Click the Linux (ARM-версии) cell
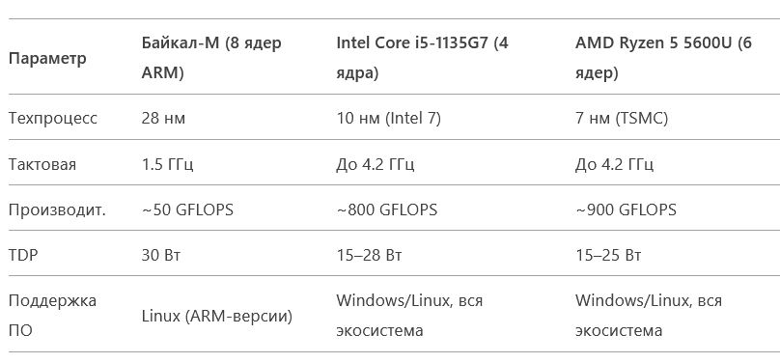Viewport: 780px width, 363px height. (217, 316)
